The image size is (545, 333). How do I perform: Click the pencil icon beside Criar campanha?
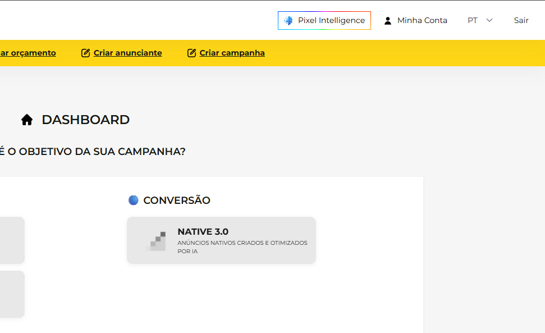coord(191,53)
